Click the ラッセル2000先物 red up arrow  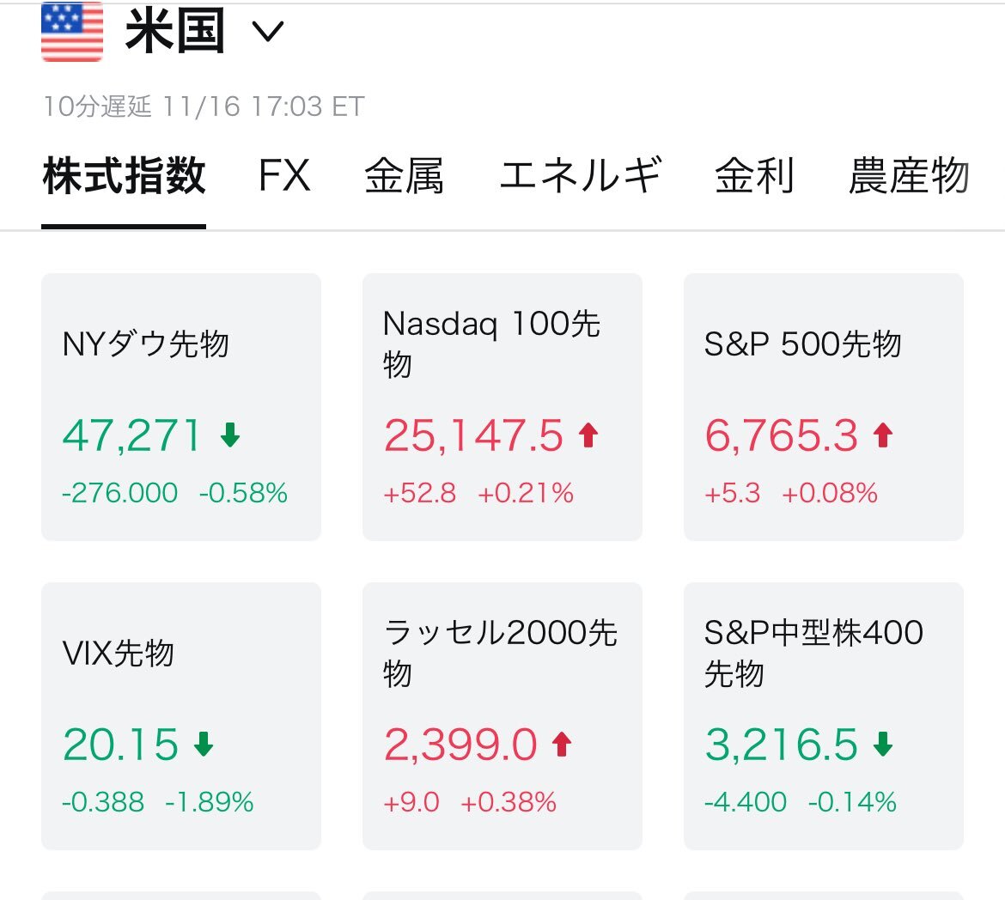tap(562, 745)
